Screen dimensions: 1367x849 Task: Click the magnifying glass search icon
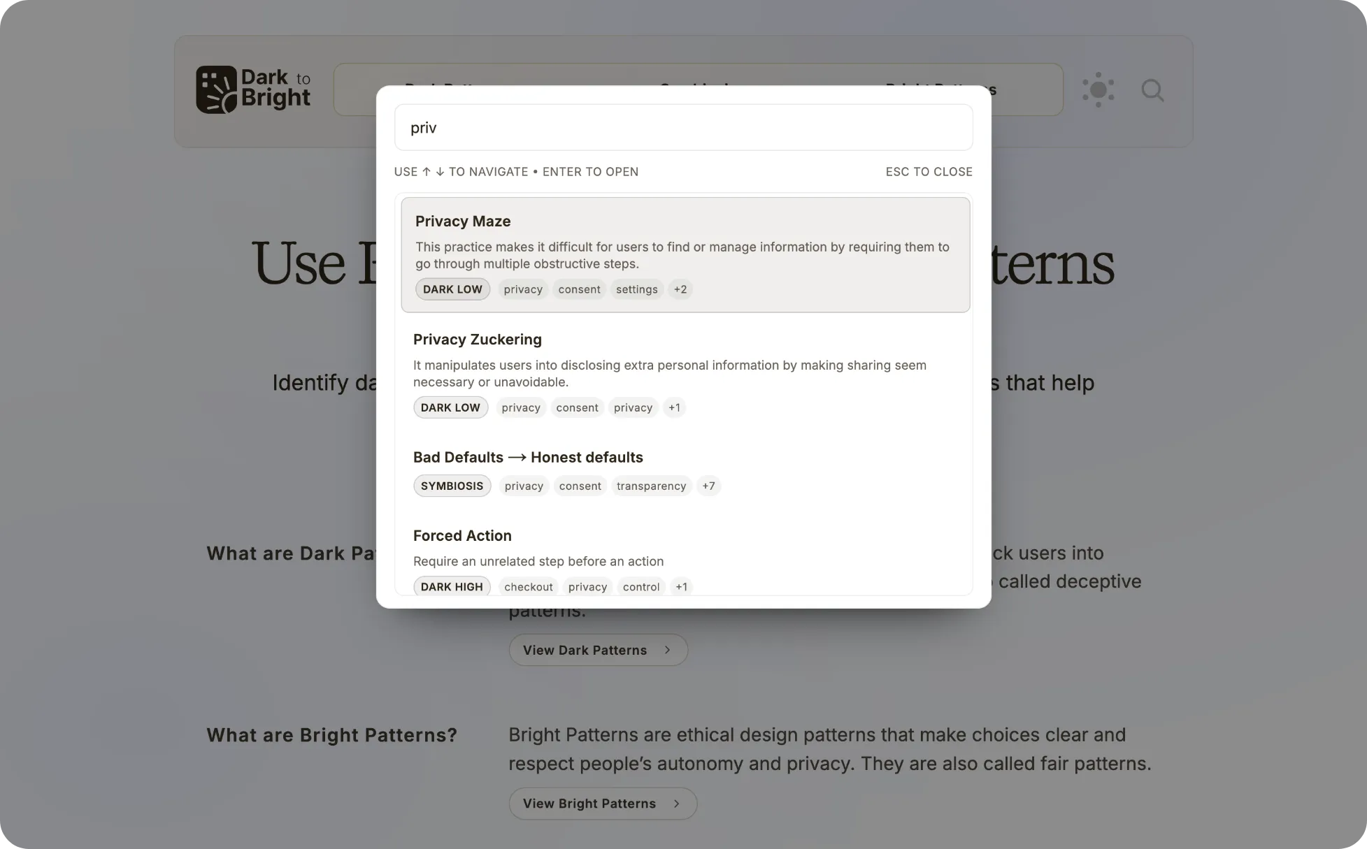click(1152, 91)
